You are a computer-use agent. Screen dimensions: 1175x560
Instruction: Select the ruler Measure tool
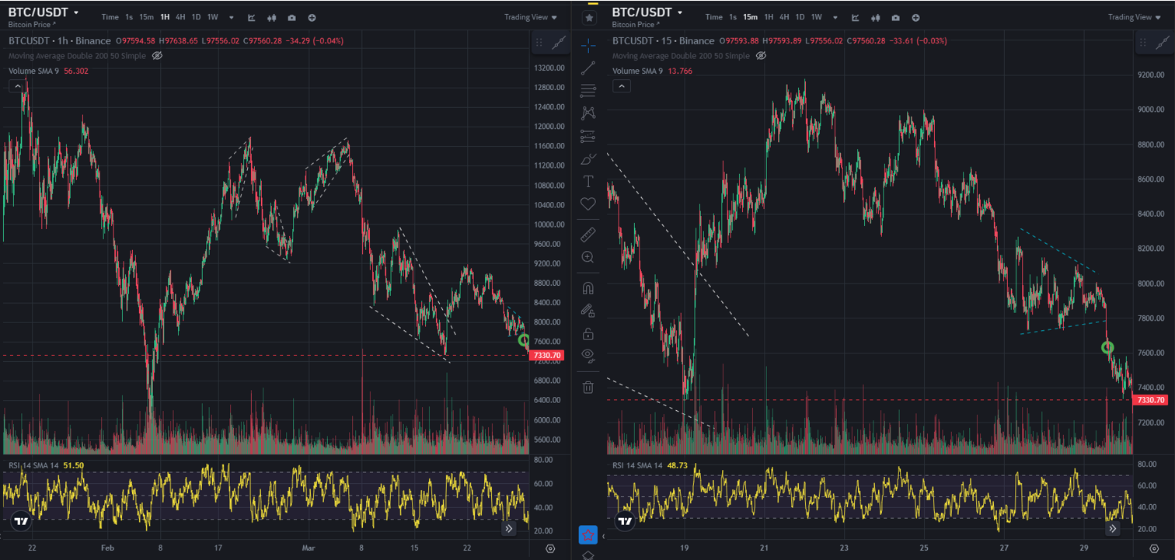[x=588, y=234]
